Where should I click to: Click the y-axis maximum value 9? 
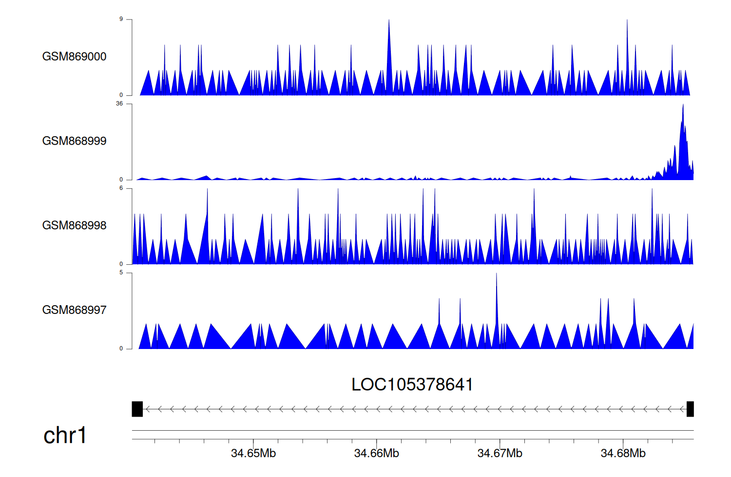(x=121, y=19)
